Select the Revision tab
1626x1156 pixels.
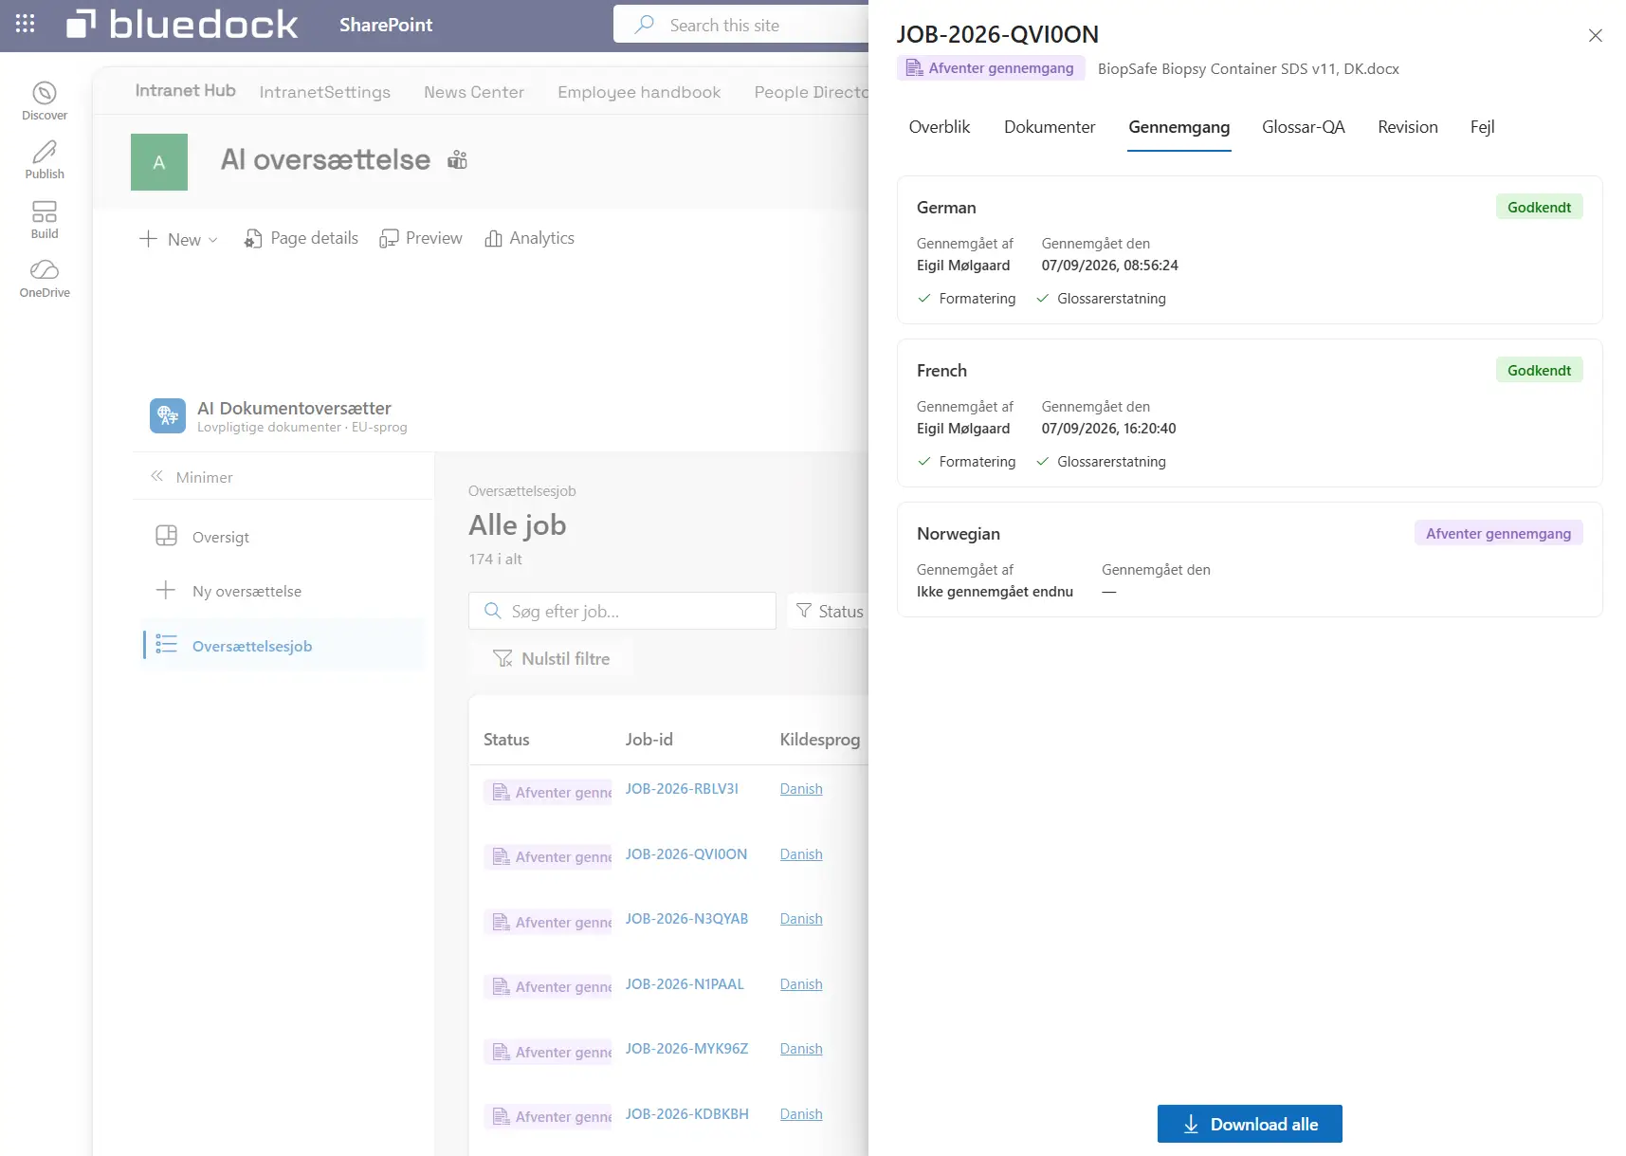pos(1407,127)
